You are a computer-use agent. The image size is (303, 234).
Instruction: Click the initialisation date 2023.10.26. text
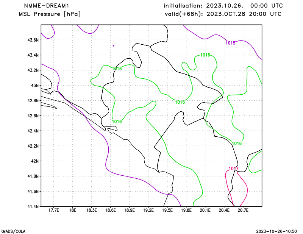[x=225, y=6]
